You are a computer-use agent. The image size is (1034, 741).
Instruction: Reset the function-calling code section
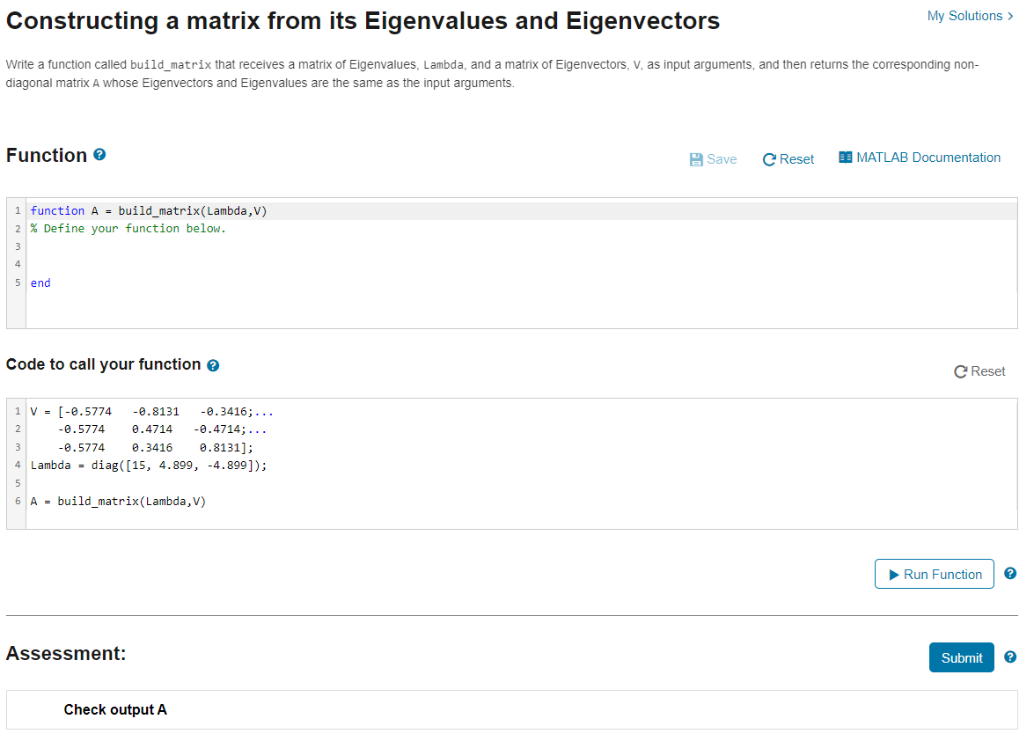pyautogui.click(x=979, y=371)
